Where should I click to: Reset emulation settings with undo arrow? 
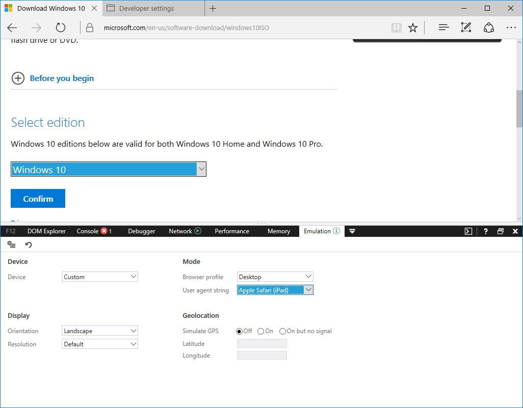[x=29, y=244]
